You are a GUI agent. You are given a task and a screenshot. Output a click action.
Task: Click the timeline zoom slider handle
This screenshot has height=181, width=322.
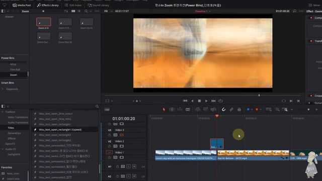(308, 110)
